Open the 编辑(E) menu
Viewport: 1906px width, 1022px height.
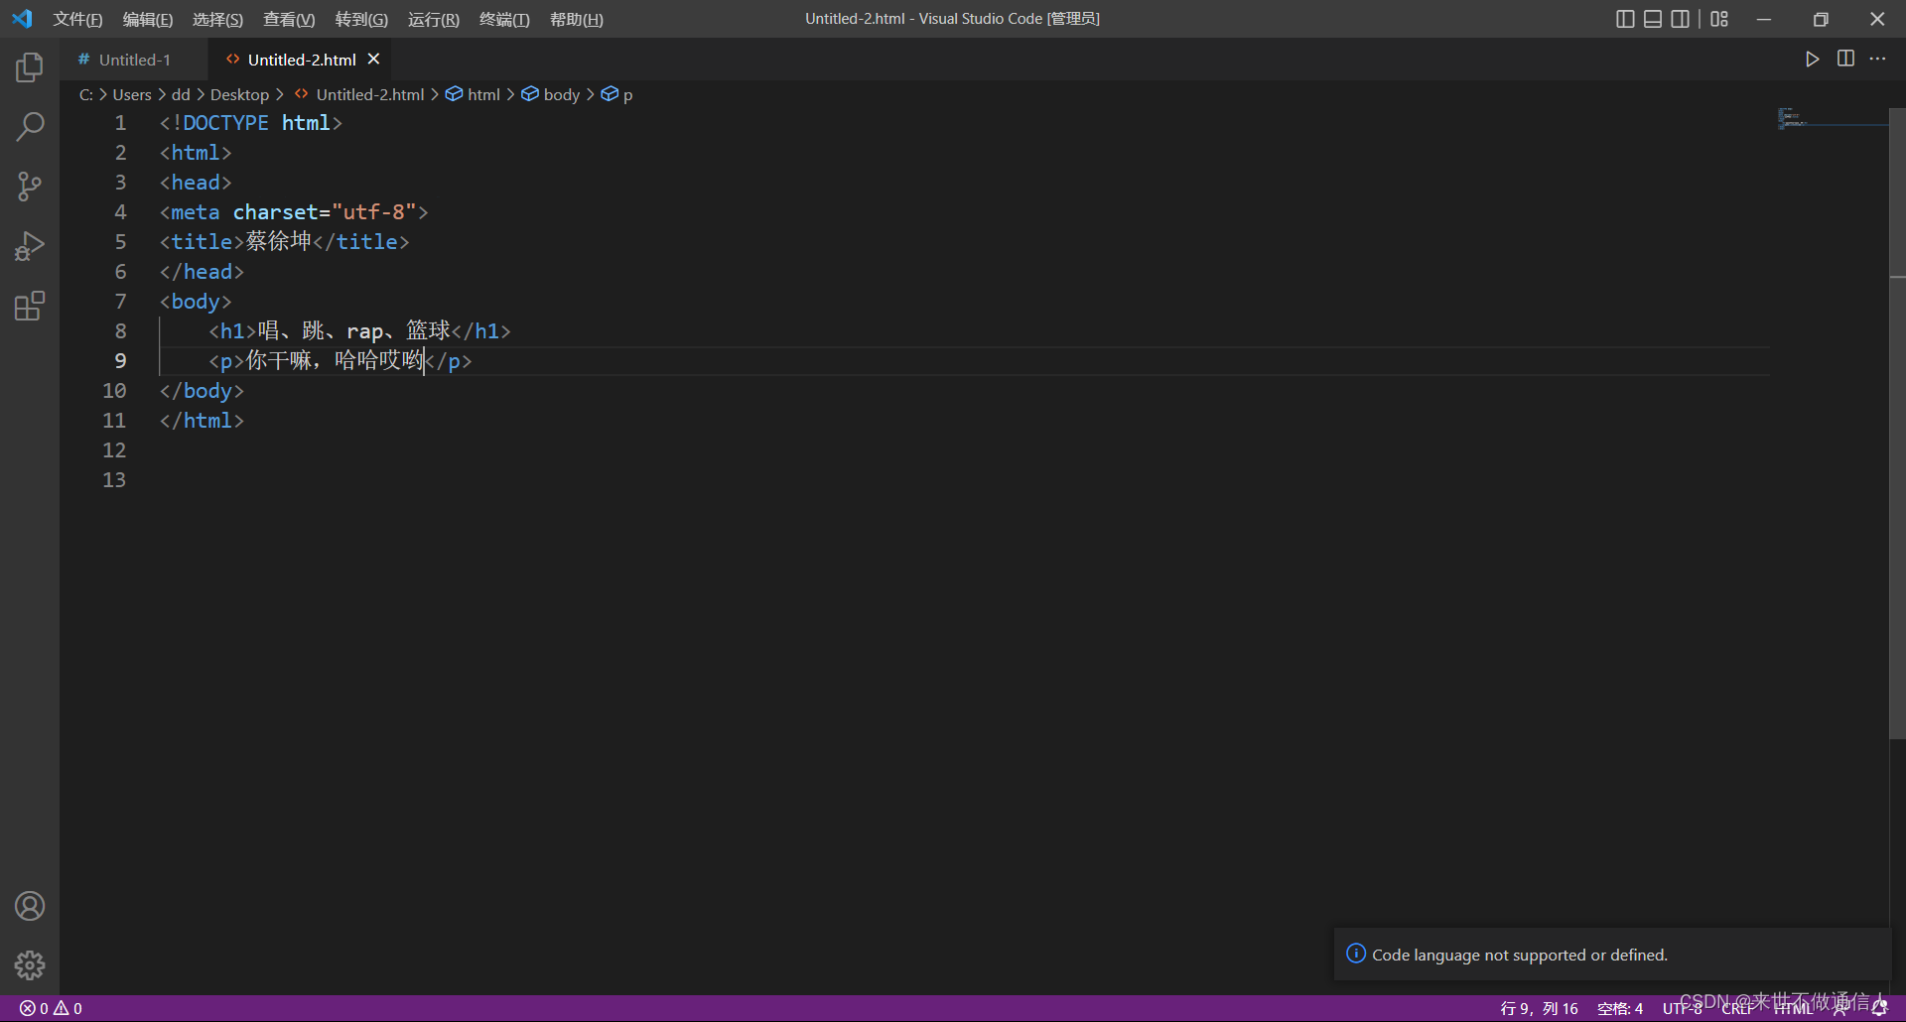pos(148,19)
